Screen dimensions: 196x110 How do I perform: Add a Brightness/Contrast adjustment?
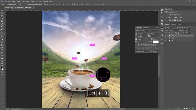[x=170, y=15]
